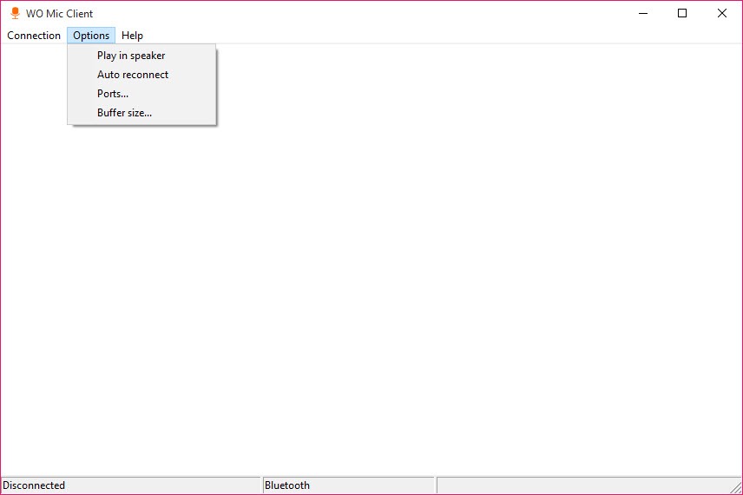Click the WO Mic Client title text
743x495 pixels.
click(x=60, y=14)
